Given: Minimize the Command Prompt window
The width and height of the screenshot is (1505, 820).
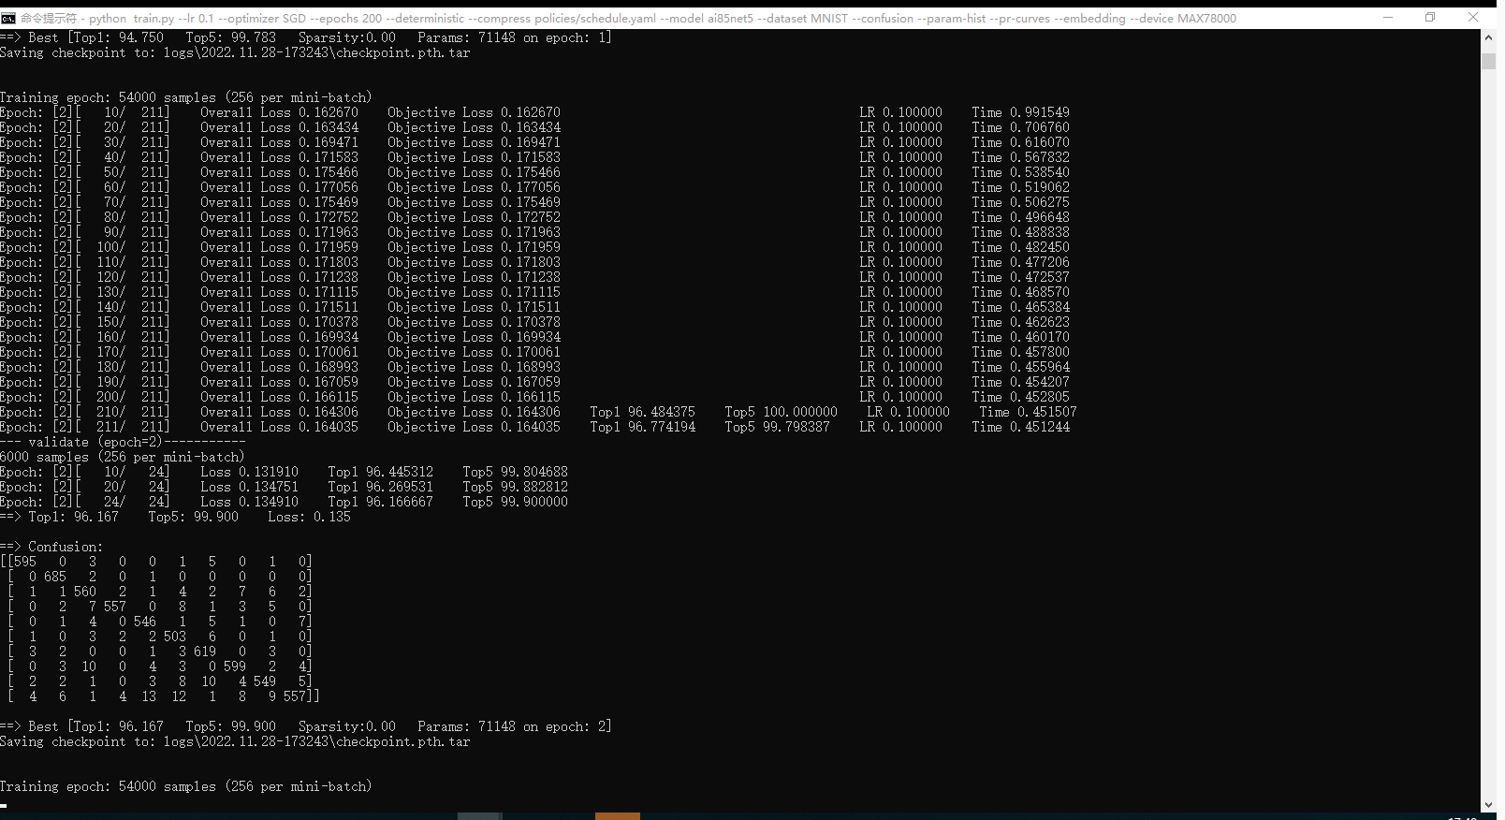Looking at the screenshot, I should [1388, 18].
